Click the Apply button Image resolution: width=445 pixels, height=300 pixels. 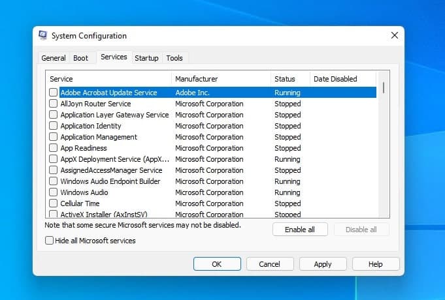323,264
